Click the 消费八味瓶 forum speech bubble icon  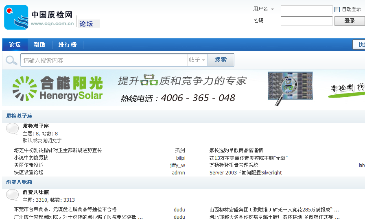13,195
